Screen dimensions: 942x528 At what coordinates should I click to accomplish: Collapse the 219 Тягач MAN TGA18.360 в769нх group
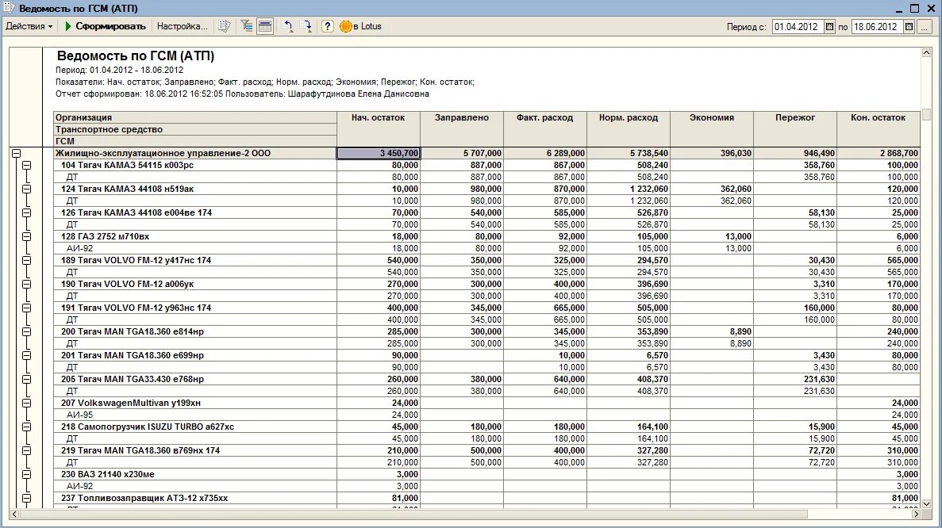(x=26, y=450)
